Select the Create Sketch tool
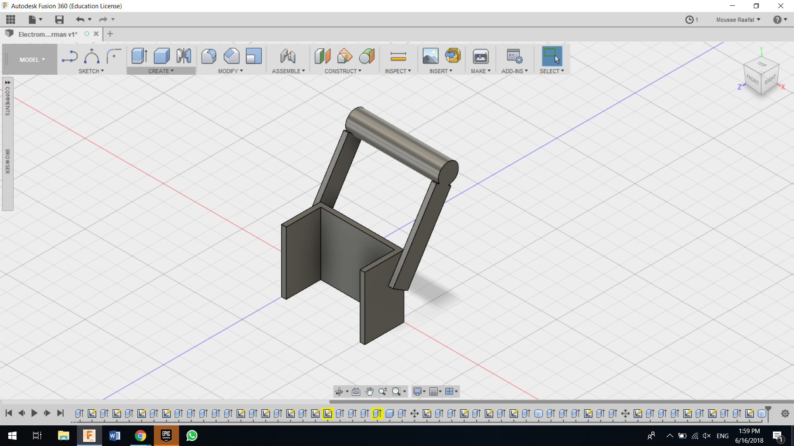794x446 pixels. pos(69,56)
